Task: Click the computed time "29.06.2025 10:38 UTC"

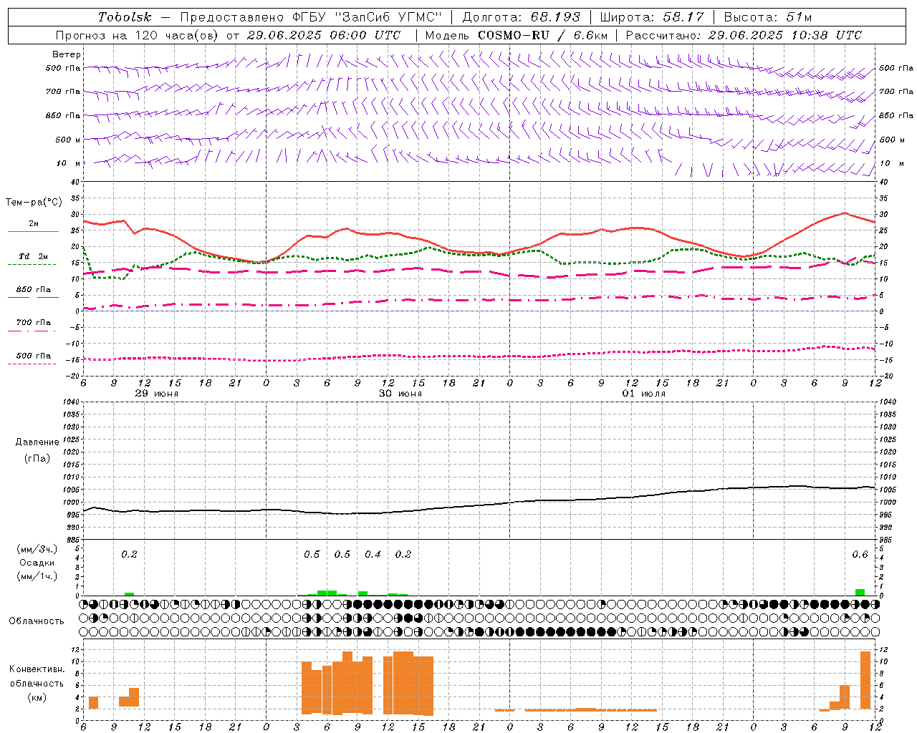Action: [785, 35]
